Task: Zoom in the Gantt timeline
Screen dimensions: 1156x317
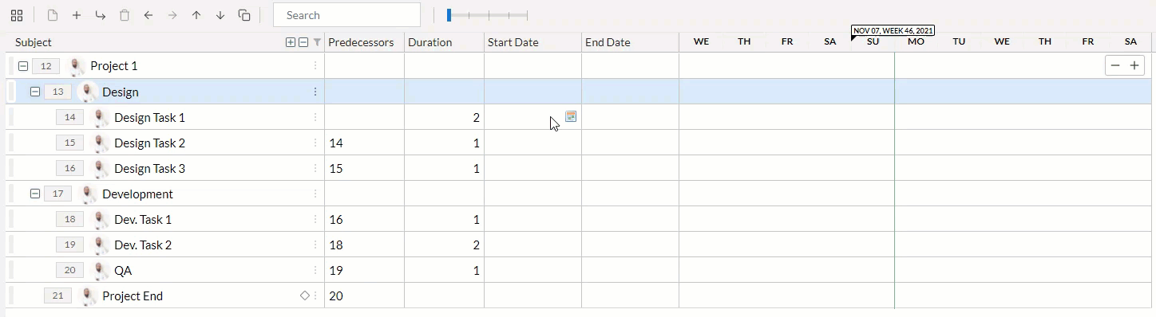Action: pyautogui.click(x=1134, y=65)
